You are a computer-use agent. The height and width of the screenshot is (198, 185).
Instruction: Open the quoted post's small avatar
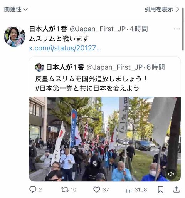(40, 67)
